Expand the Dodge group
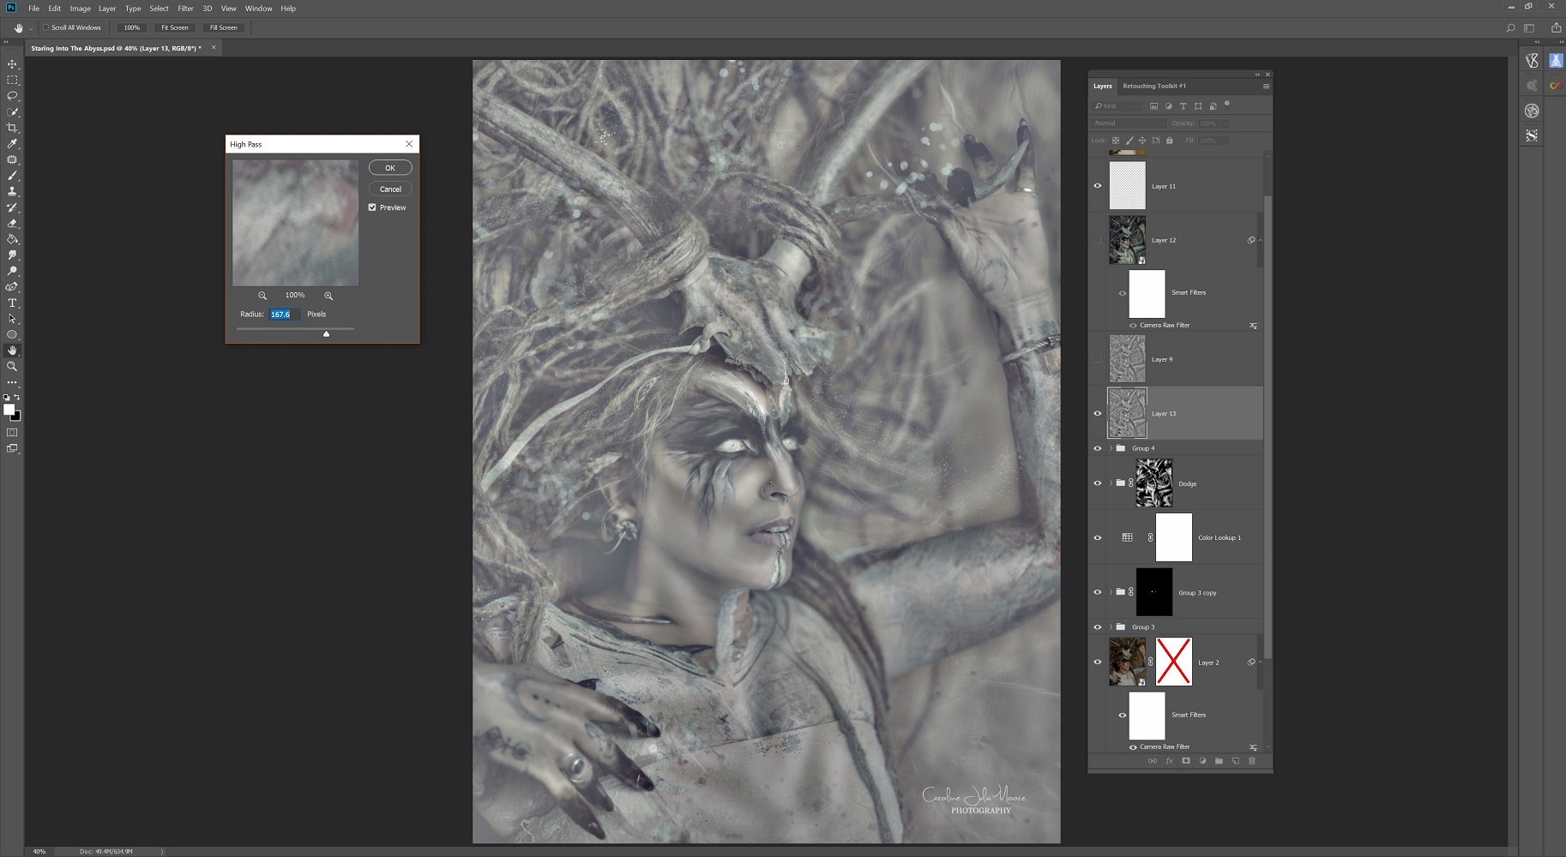Screen dimensions: 1566x857 pyautogui.click(x=1111, y=483)
